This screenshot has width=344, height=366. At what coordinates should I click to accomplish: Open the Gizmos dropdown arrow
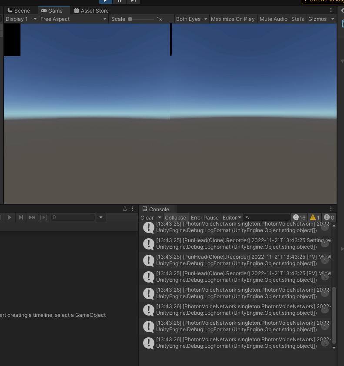pos(333,19)
